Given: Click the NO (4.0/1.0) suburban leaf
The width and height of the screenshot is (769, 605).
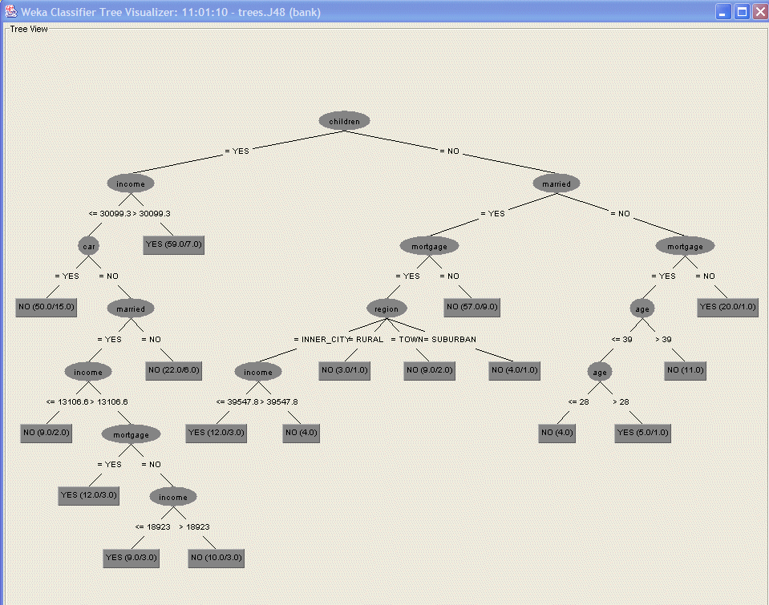Looking at the screenshot, I should pyautogui.click(x=516, y=370).
